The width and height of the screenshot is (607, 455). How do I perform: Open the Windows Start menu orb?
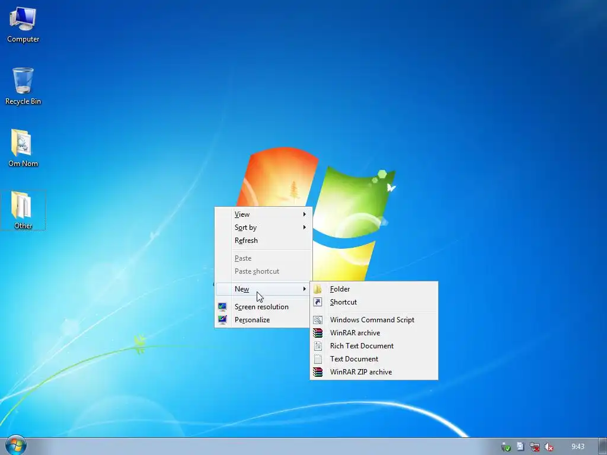point(16,446)
